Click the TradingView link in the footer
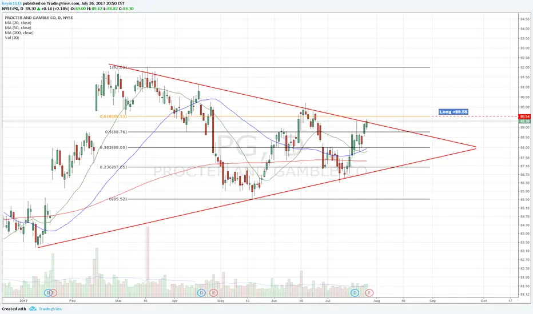This screenshot has height=314, width=533. 50,309
